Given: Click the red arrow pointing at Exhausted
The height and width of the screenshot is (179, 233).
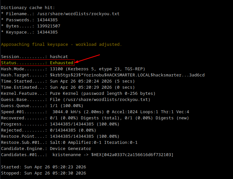Looking at the screenshot, I should (87, 59).
